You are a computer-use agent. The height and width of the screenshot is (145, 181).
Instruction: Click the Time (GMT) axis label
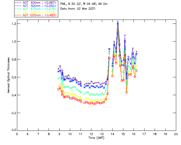[x=96, y=138]
